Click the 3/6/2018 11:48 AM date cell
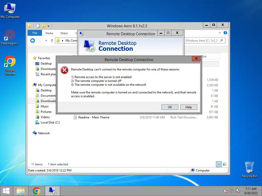This screenshot has width=262, height=196. click(x=152, y=117)
